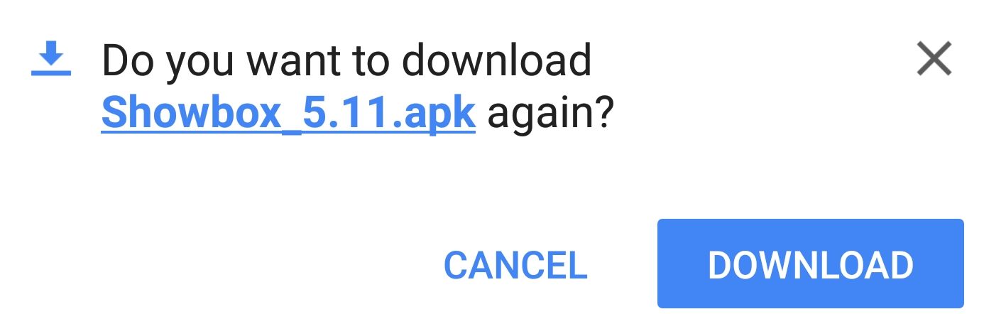Click the cross icon to close the infobar

[x=934, y=59]
